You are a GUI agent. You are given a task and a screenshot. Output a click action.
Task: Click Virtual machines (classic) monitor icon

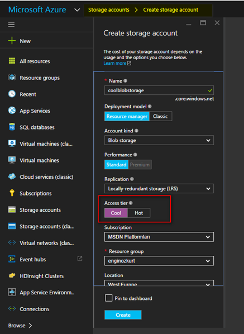click(x=12, y=144)
